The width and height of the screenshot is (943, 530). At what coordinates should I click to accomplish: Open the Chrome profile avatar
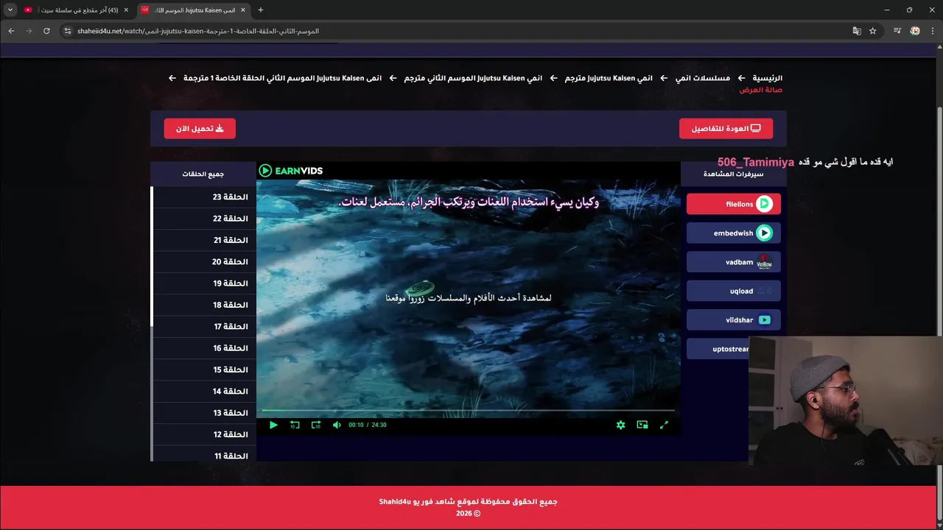tap(915, 31)
